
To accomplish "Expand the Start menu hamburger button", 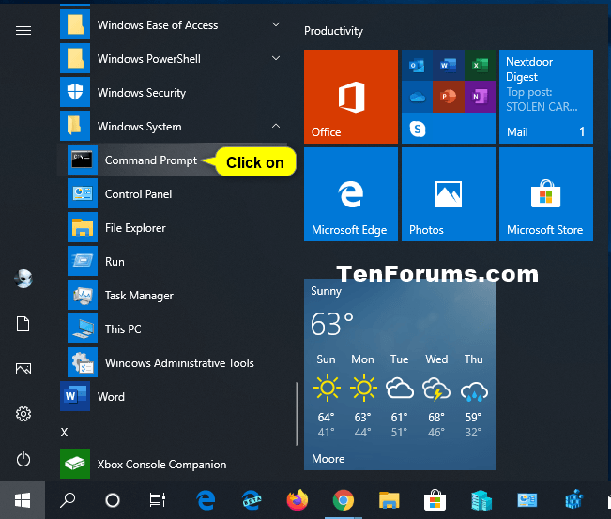I will tap(23, 30).
